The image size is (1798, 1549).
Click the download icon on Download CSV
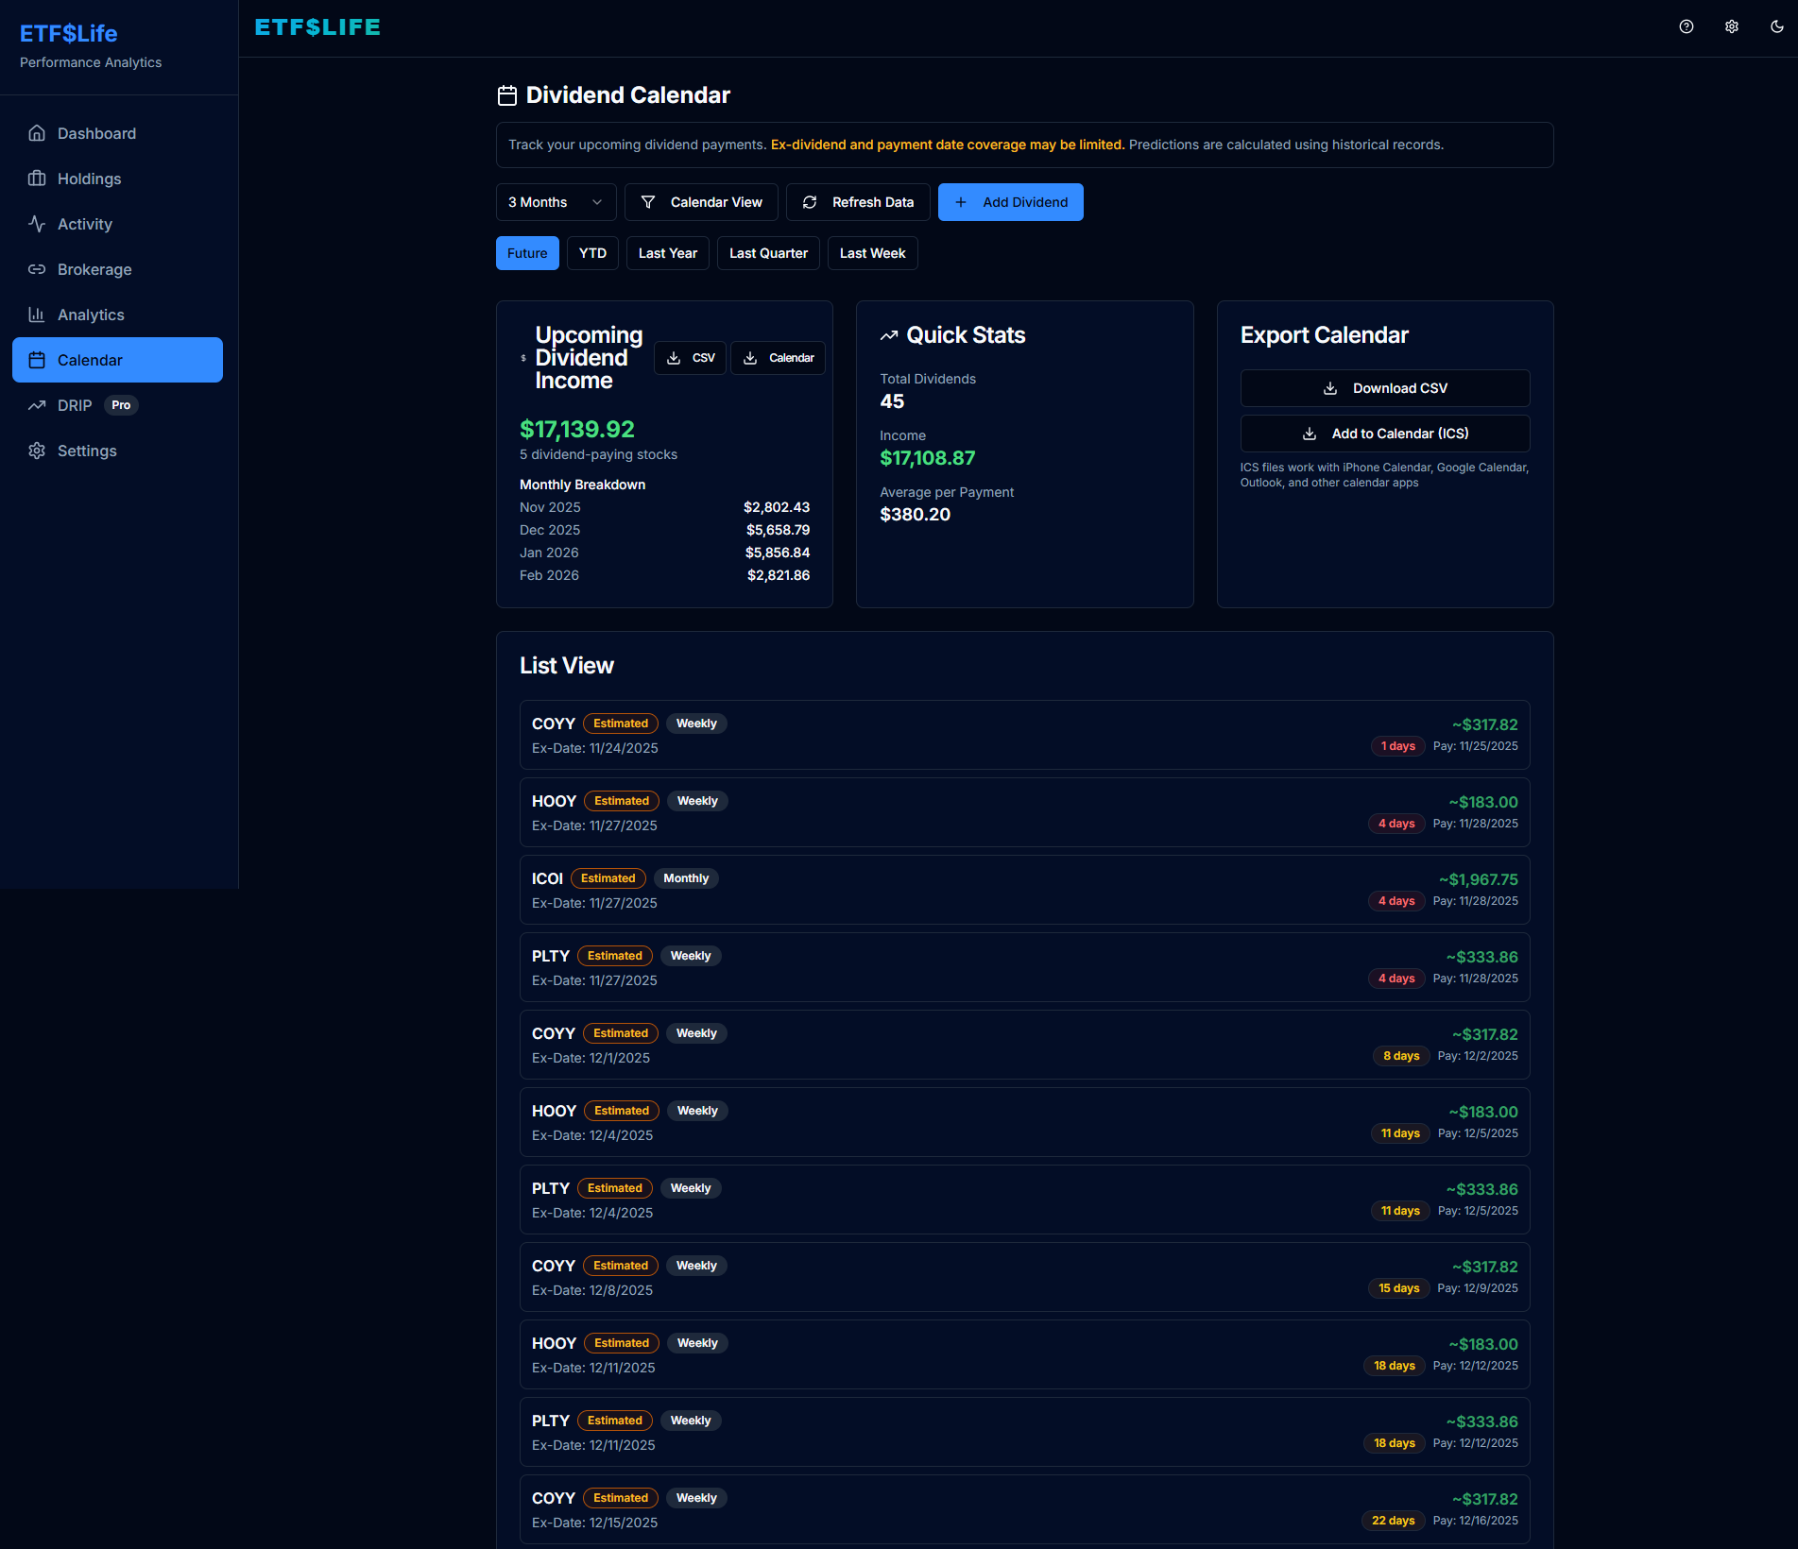coord(1330,388)
